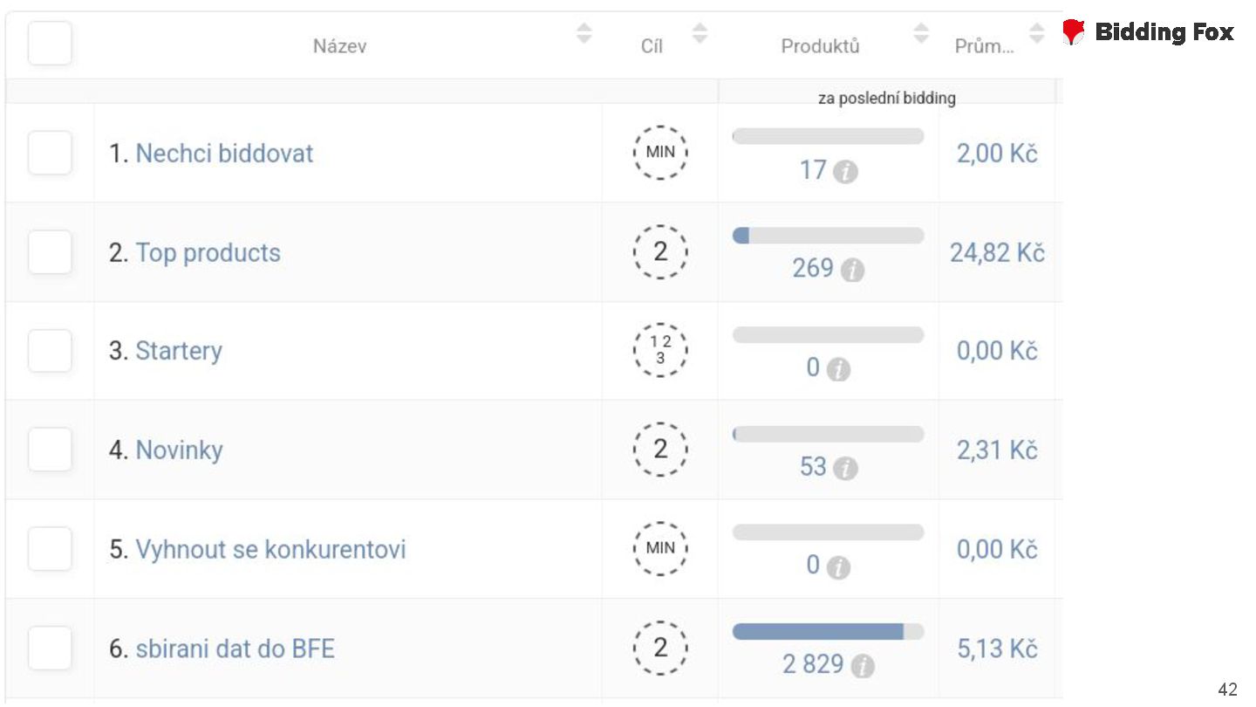Sort by Produktů column arrows
Image resolution: width=1256 pixels, height=707 pixels.
click(x=921, y=34)
